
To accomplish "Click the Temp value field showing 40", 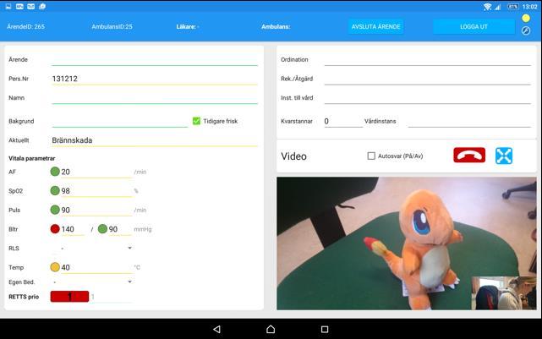I will tap(96, 267).
